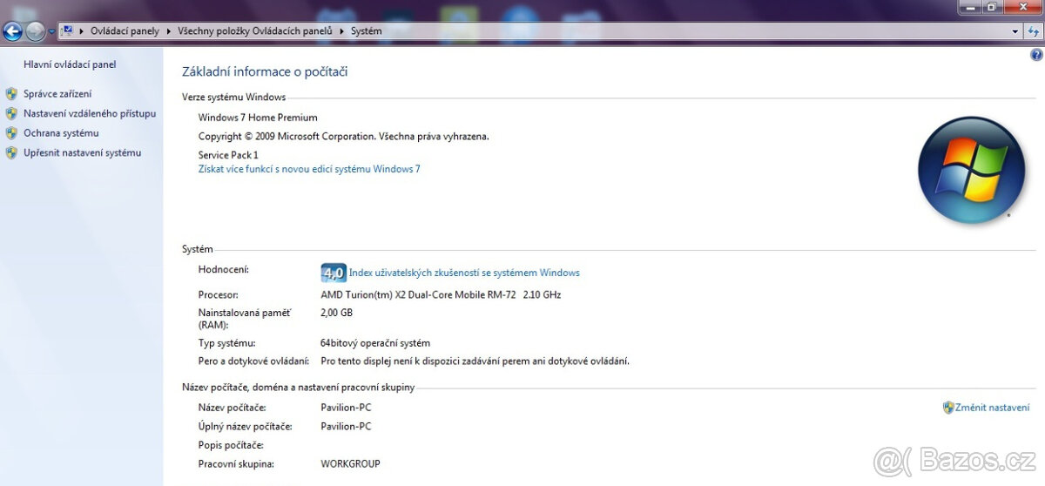Image resolution: width=1045 pixels, height=486 pixels.
Task: Click the WORKGROUP value
Action: [350, 464]
